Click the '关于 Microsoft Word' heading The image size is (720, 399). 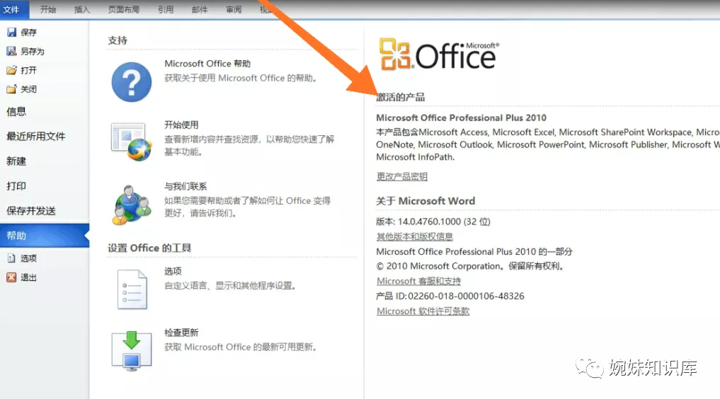point(425,201)
